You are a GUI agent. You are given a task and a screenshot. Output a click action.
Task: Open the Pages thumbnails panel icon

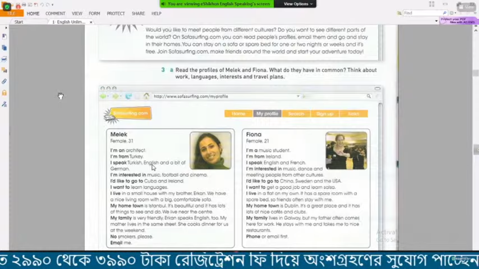coord(4,48)
